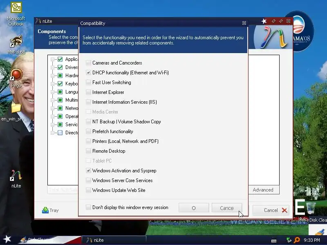Expand the Keyboards tree node
Image resolution: width=327 pixels, height=245 pixels.
tap(53, 84)
